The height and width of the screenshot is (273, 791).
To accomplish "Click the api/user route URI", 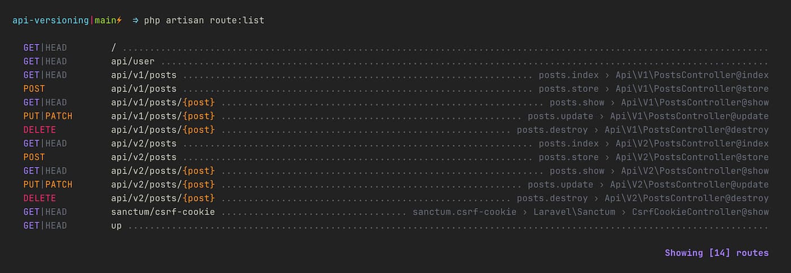I will tap(133, 61).
